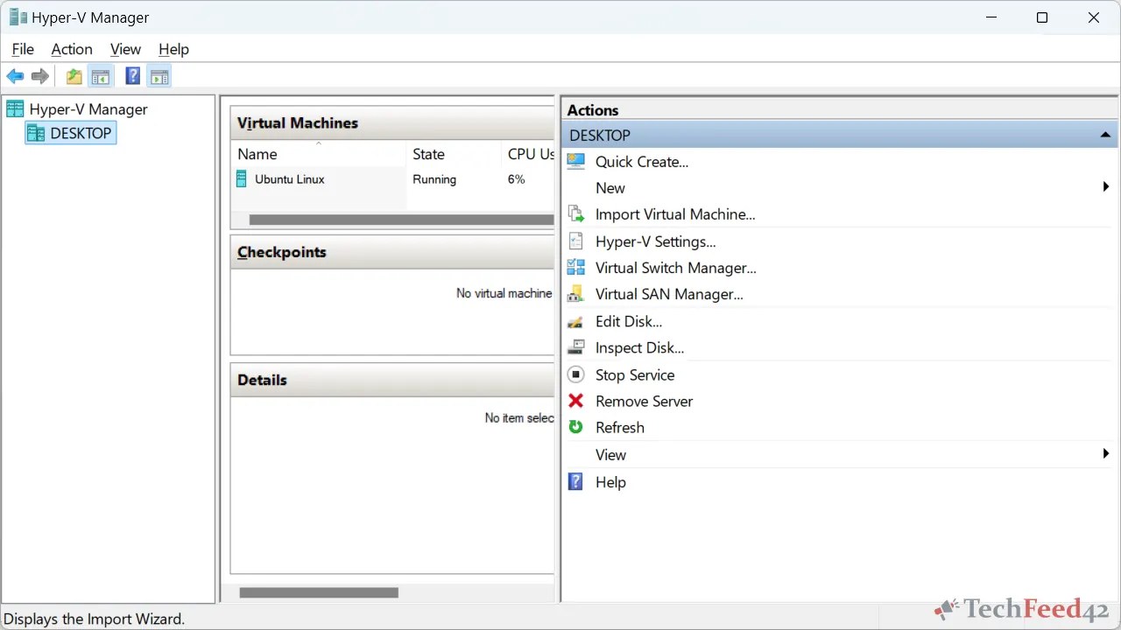Minimize the Hyper-V Manager window
The height and width of the screenshot is (630, 1121).
point(991,17)
